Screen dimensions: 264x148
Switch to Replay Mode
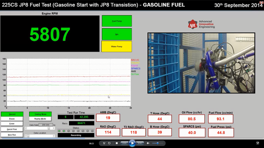point(40,119)
